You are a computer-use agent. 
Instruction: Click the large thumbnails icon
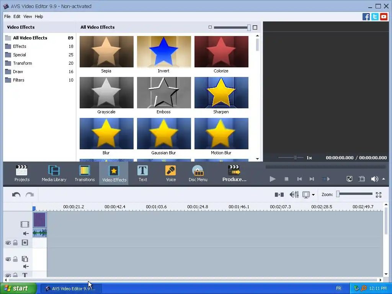[x=255, y=28]
